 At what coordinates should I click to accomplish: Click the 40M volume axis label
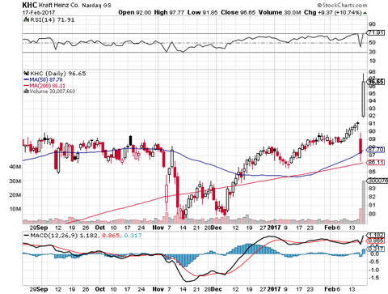click(x=15, y=167)
